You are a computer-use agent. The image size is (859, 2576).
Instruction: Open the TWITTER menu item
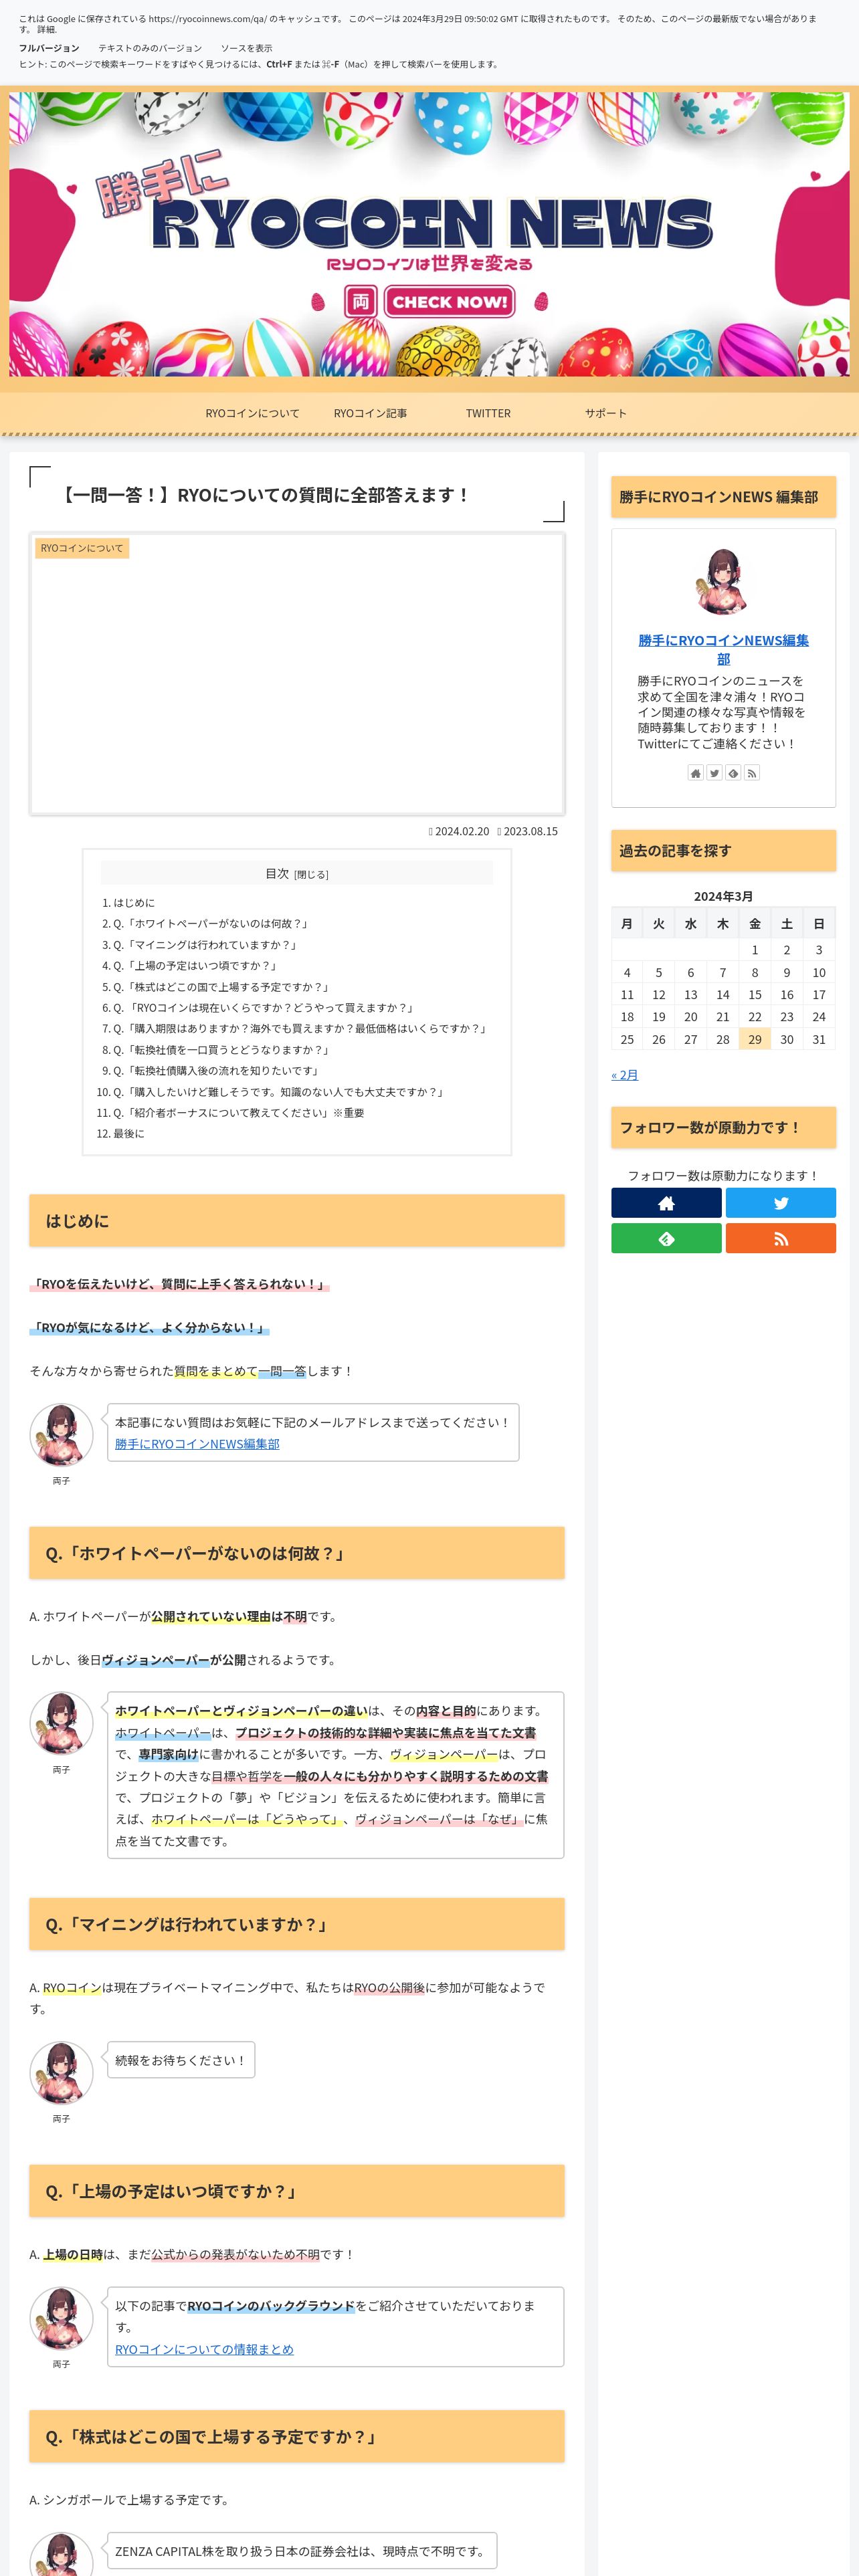pos(488,413)
